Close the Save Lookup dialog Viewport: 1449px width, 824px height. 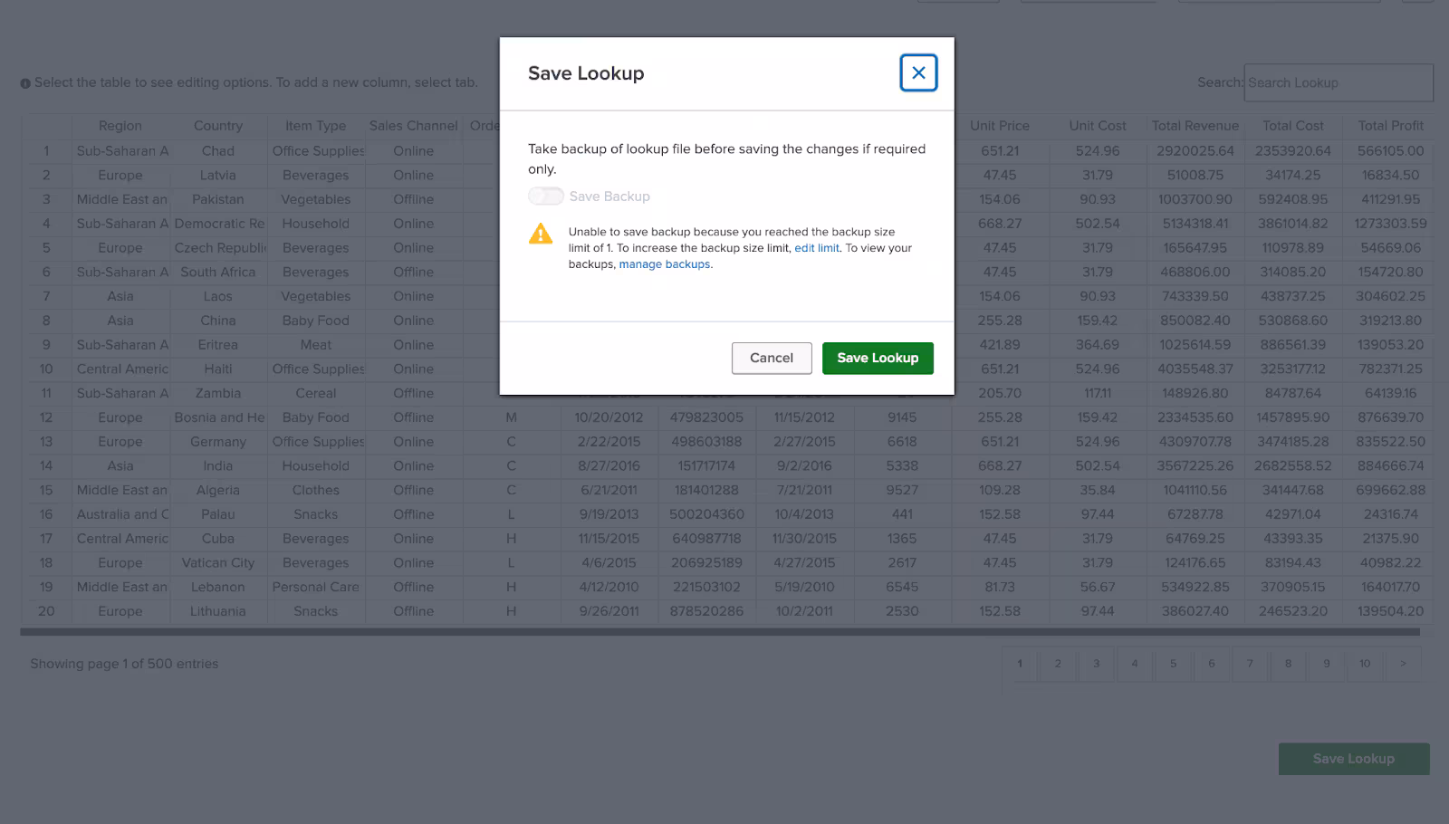point(917,73)
